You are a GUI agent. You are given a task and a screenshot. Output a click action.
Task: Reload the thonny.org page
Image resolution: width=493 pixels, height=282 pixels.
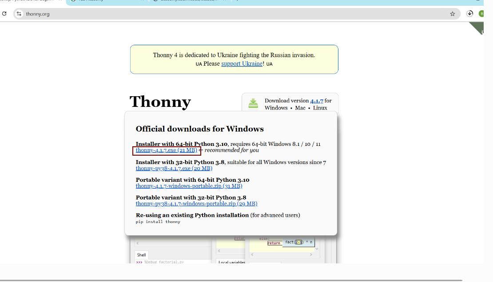tap(4, 13)
